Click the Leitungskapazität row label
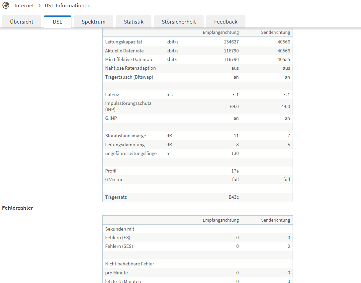Screen dimensions: 361x283 click(x=124, y=42)
